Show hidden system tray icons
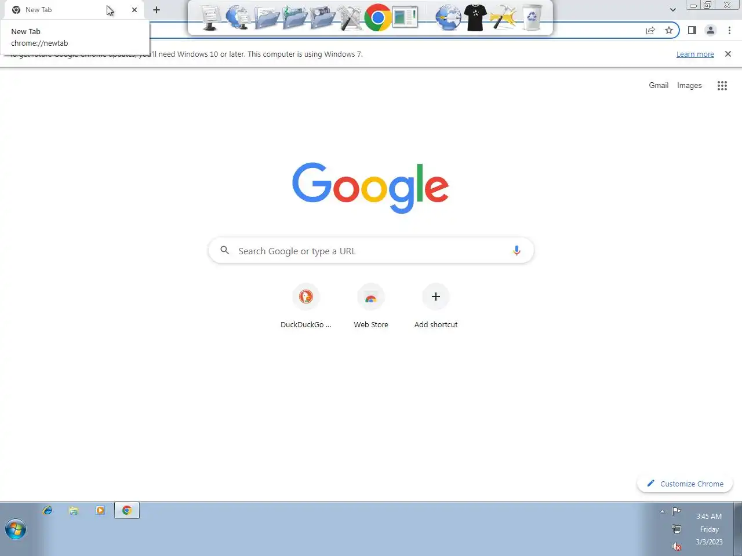Screen dimensions: 742x556 (x=662, y=511)
